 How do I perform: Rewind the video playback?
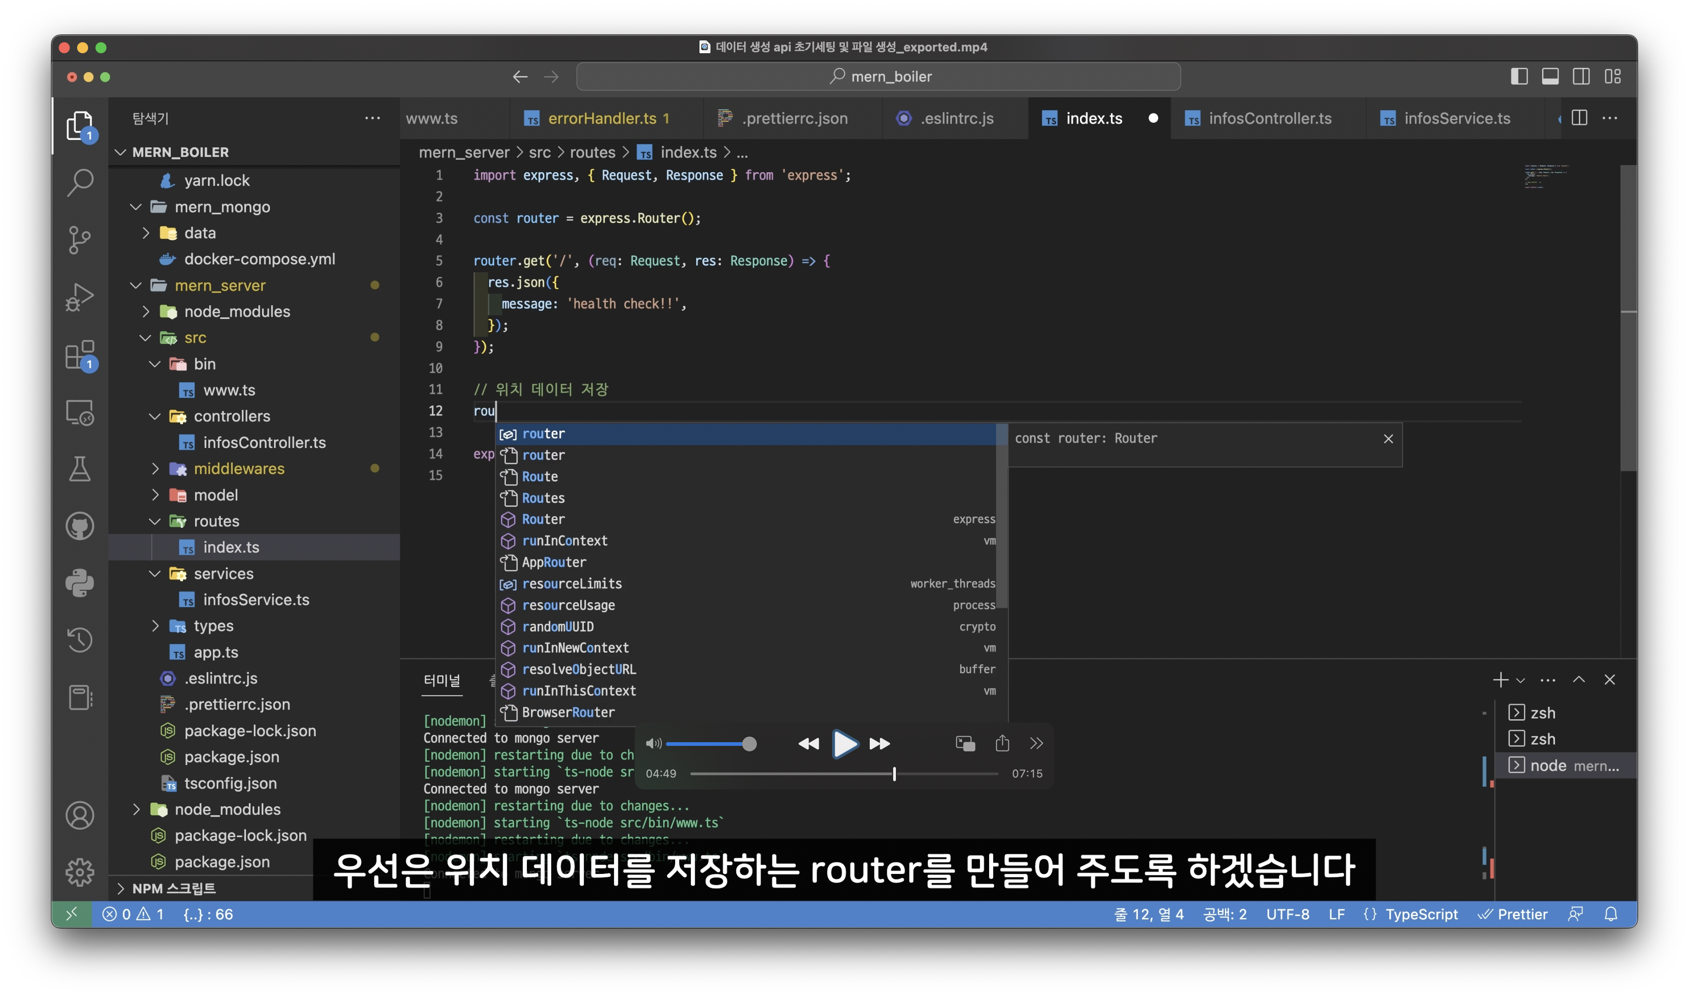coord(809,744)
